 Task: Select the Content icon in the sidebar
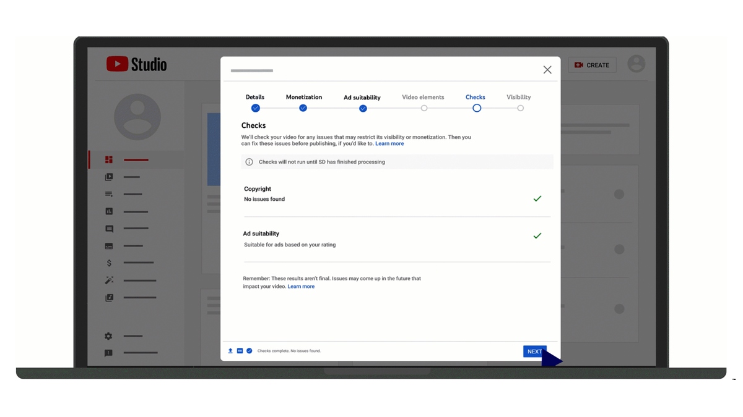coord(109,177)
